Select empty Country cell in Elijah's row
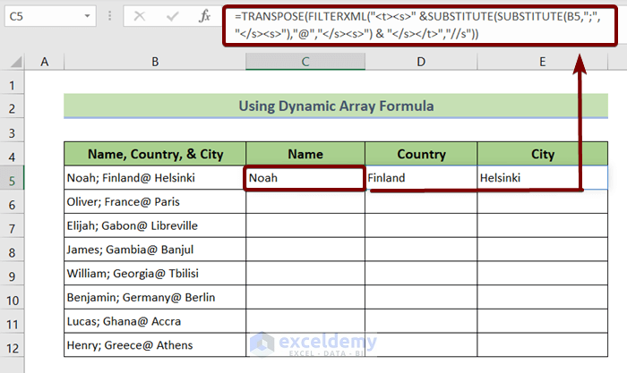Image resolution: width=627 pixels, height=373 pixels. [x=421, y=225]
